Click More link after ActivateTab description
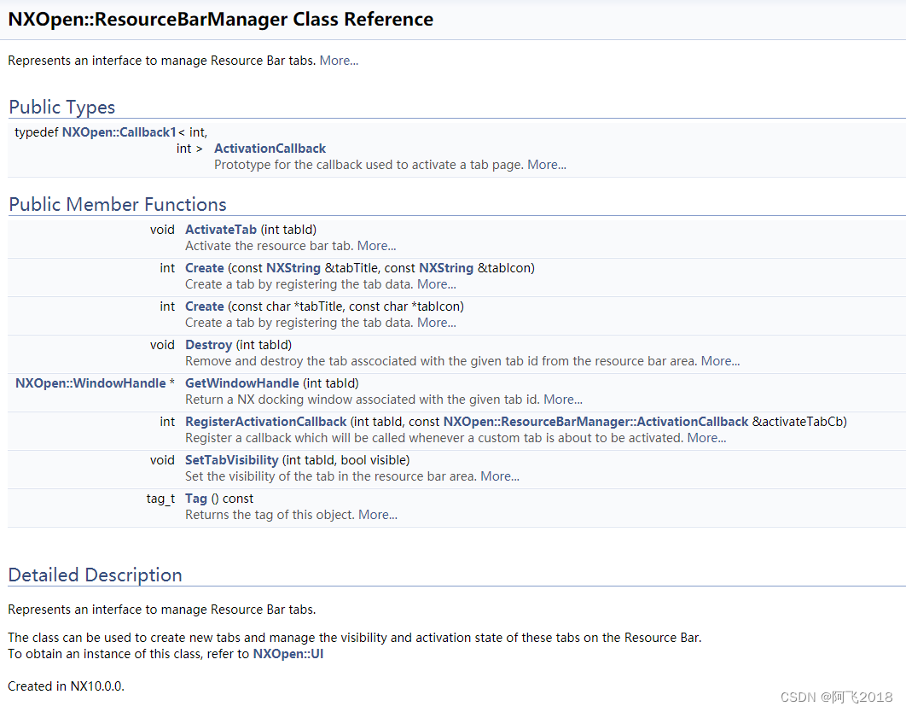Screen dimensions: 906x712 (x=376, y=245)
